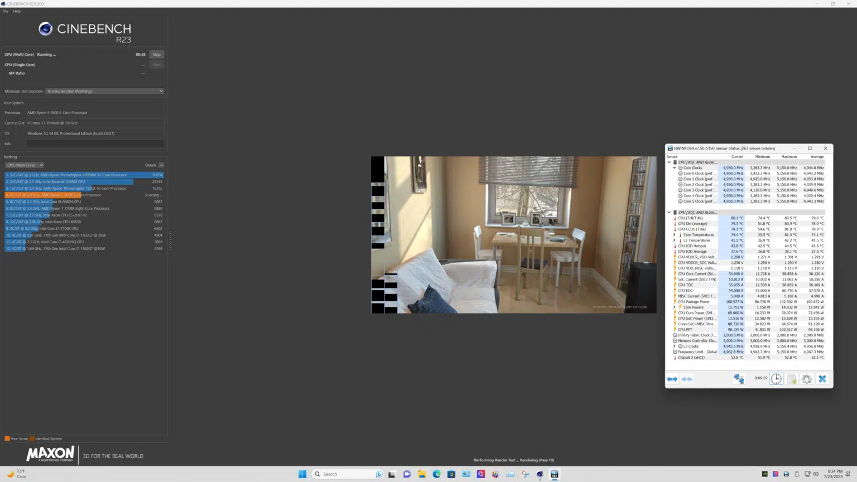Expand the L3 Clocks sensor group

pos(674,346)
